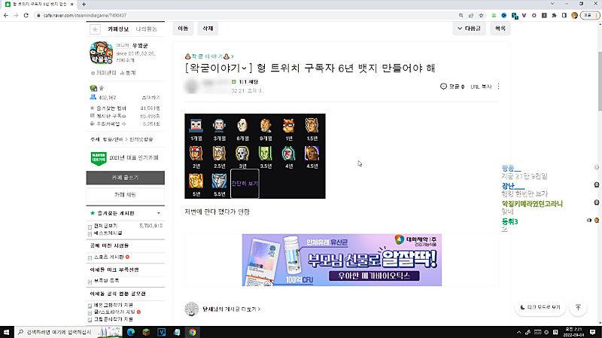Click the 카페소개 link under manager name
This screenshot has width=602, height=338.
pyautogui.click(x=125, y=60)
